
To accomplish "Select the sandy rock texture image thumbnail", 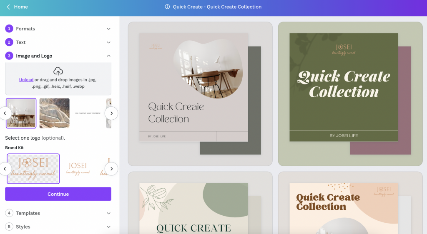I will coord(55,113).
